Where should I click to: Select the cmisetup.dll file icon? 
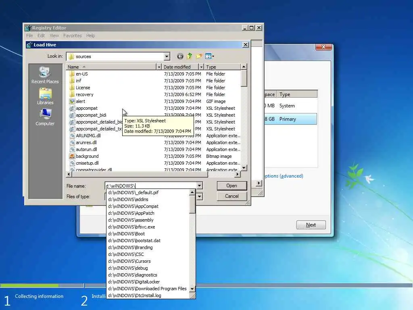click(72, 163)
